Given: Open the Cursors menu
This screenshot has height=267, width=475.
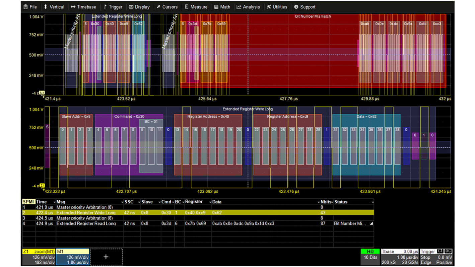Looking at the screenshot, I should coord(167,7).
